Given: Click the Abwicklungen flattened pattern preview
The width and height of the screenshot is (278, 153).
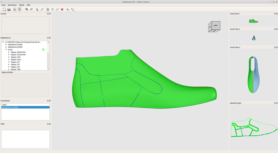Looking at the screenshot, I should (254, 127).
